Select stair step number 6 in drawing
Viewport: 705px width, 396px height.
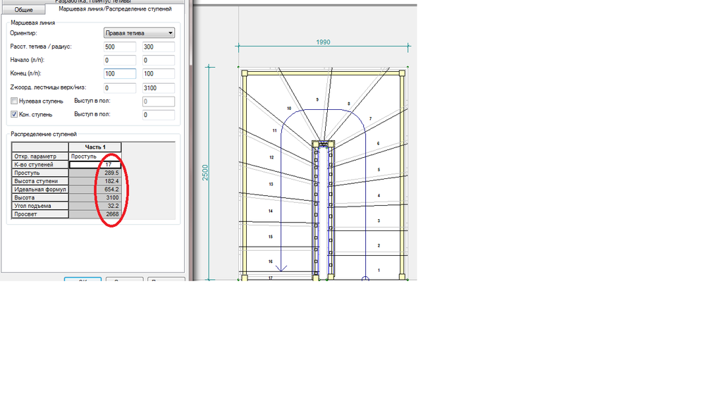pyautogui.click(x=378, y=143)
